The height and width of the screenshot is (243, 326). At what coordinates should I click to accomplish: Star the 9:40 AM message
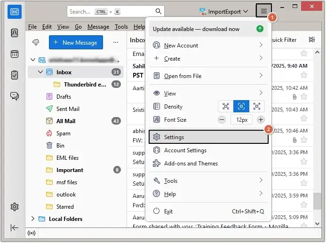[304, 75]
